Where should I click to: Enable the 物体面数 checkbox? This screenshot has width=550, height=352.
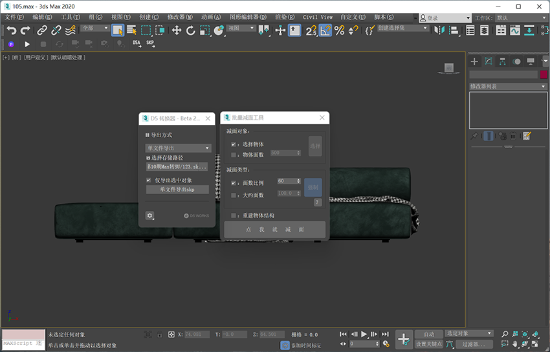click(234, 154)
